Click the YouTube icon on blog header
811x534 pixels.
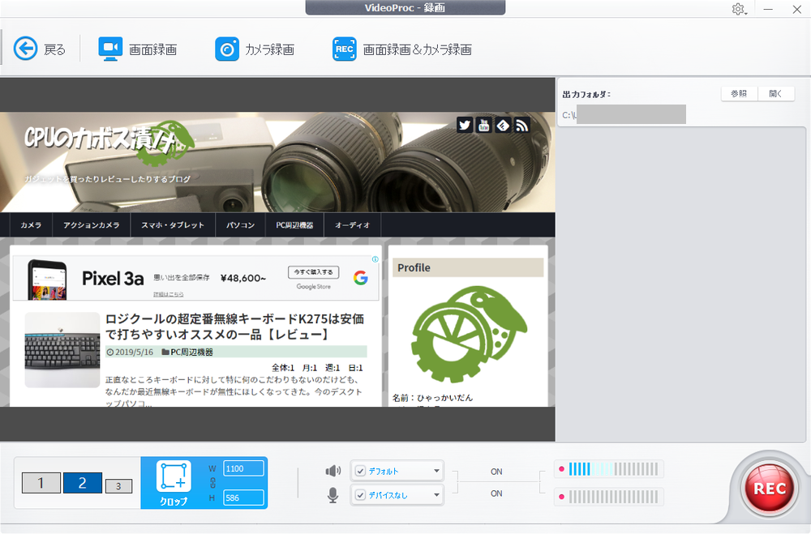click(x=483, y=125)
